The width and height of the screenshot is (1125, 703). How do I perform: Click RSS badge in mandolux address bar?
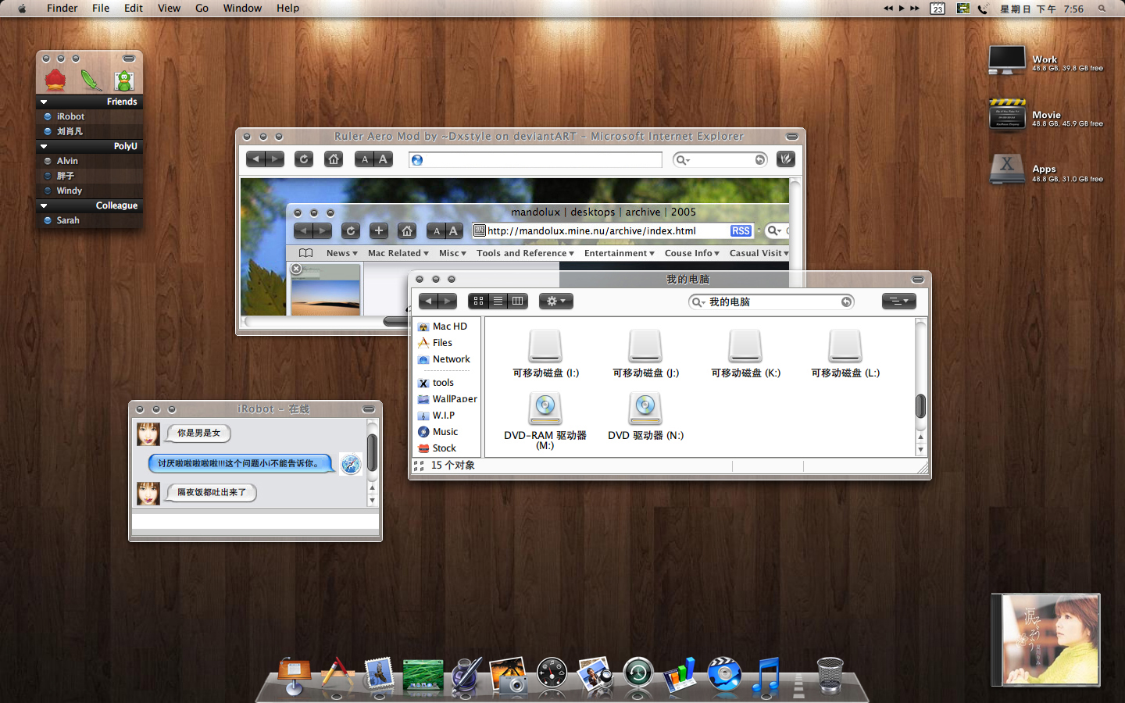(741, 231)
